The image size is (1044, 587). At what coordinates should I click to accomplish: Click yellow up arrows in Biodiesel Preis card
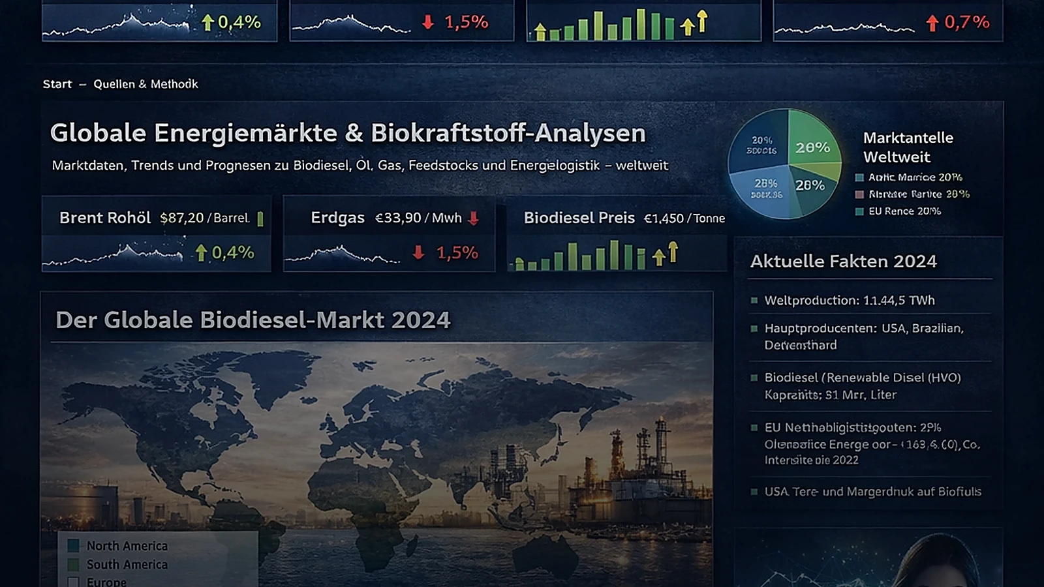point(666,254)
